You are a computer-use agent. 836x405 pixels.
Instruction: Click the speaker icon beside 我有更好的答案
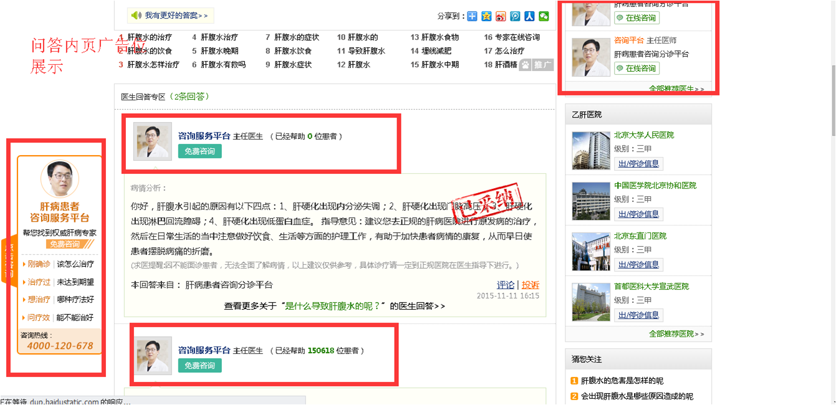pos(136,15)
